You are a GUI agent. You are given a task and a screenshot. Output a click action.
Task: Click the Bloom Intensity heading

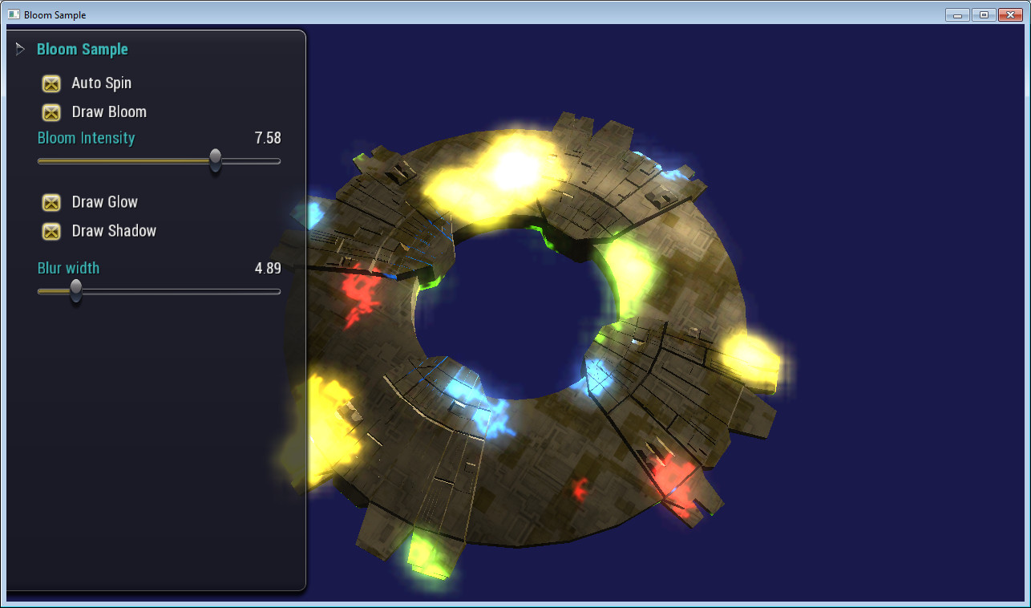86,138
